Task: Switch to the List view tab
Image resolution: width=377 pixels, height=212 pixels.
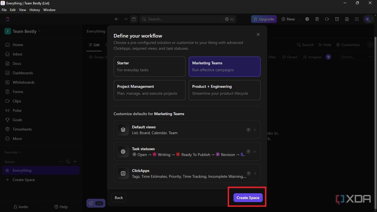Action: coord(94,45)
